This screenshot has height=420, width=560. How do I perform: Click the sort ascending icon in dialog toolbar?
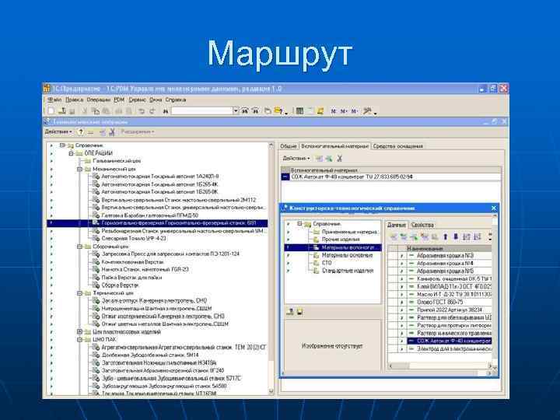(466, 236)
